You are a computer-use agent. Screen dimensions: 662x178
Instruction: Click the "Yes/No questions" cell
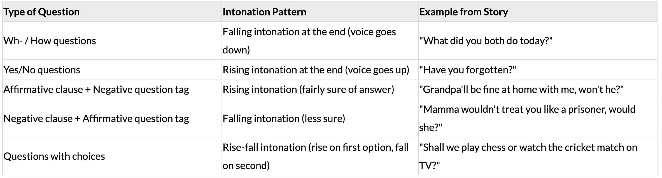[42, 70]
